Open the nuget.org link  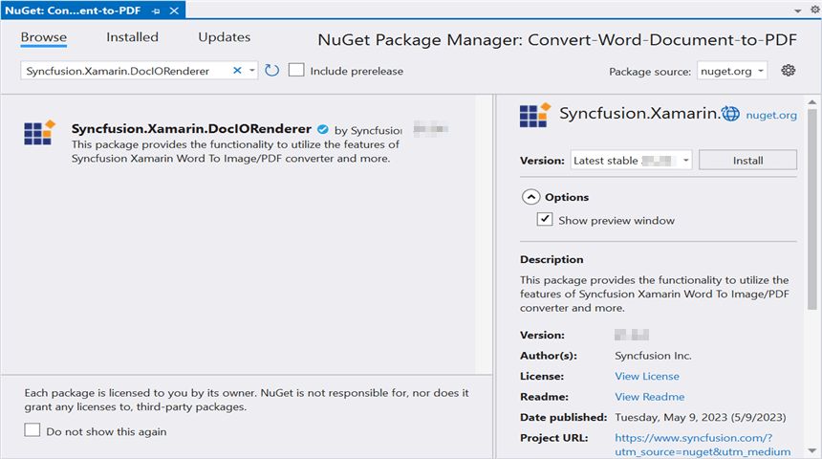(x=771, y=116)
